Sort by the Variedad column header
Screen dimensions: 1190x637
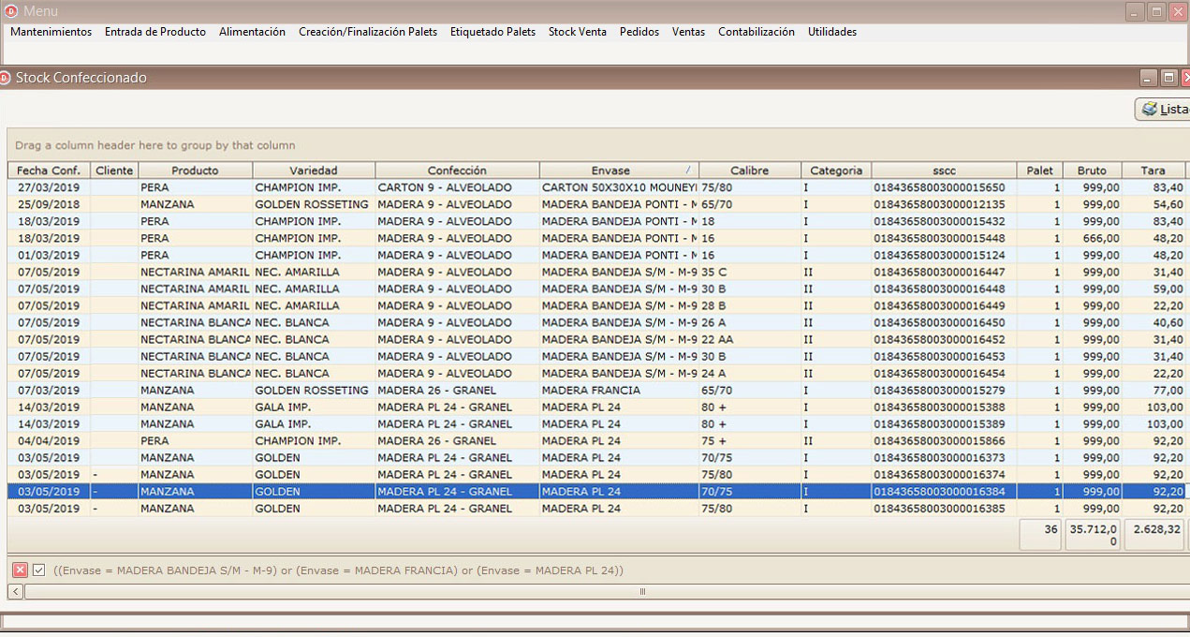click(314, 170)
